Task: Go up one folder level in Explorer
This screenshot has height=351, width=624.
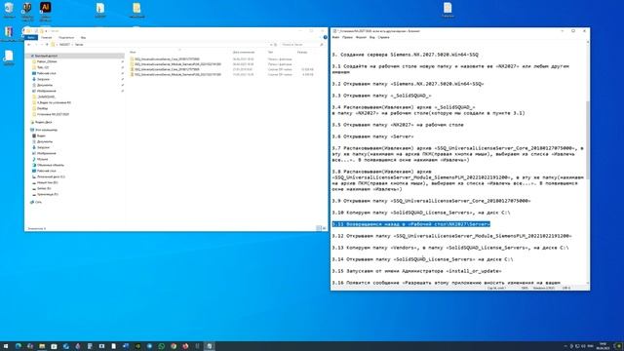Action: pos(47,45)
